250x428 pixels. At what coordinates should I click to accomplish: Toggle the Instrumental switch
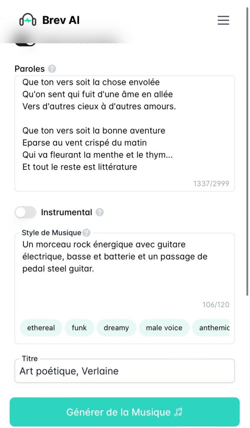tap(25, 212)
